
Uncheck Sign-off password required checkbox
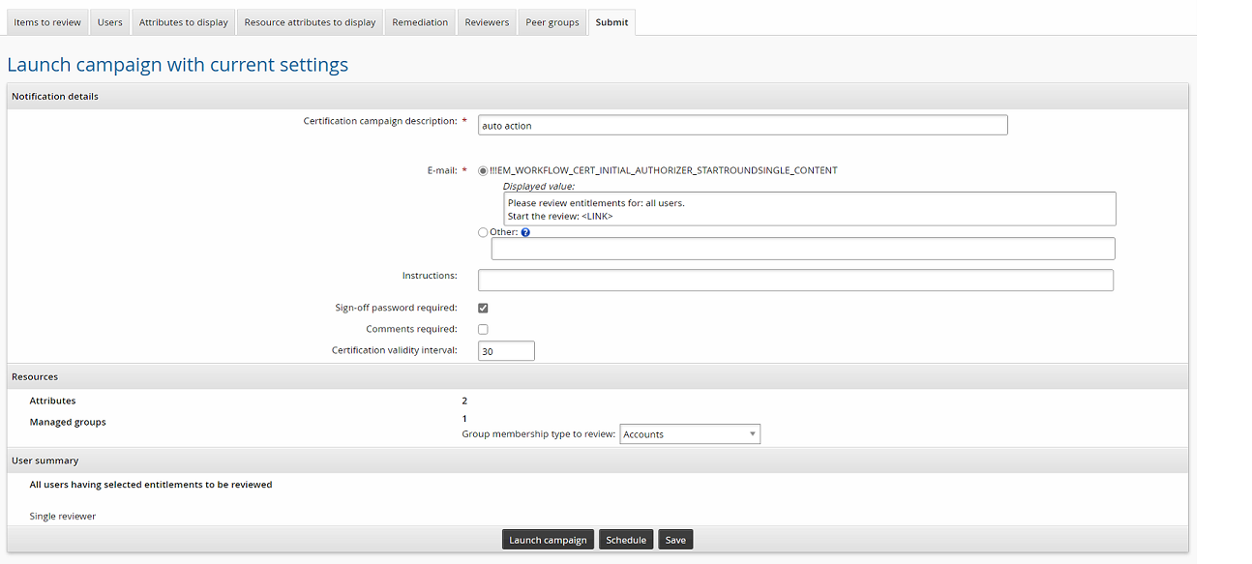click(483, 308)
